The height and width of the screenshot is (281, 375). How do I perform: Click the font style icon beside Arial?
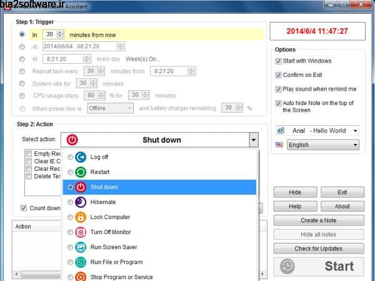(x=280, y=131)
